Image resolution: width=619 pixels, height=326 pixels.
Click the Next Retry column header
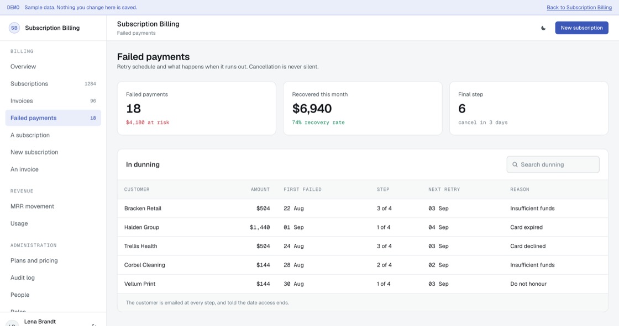click(x=444, y=190)
